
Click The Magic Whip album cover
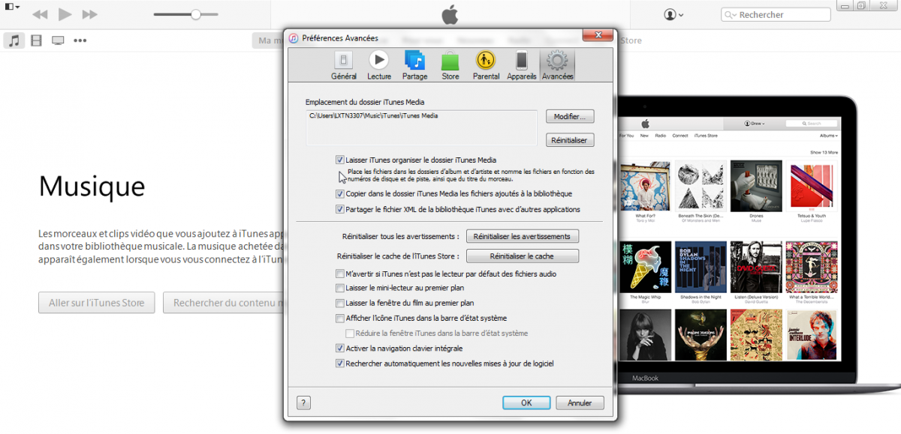645,265
